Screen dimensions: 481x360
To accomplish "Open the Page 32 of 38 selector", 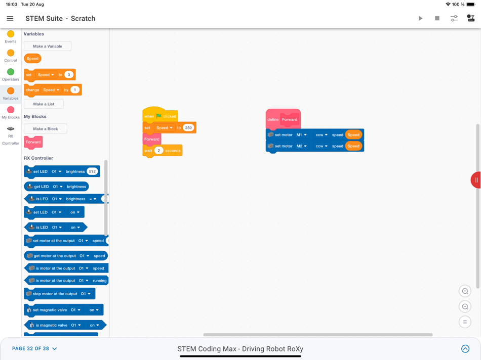I will point(34,349).
